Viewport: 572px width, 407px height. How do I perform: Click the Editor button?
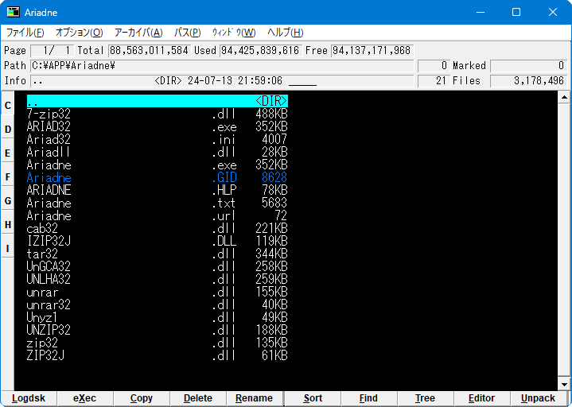click(482, 398)
